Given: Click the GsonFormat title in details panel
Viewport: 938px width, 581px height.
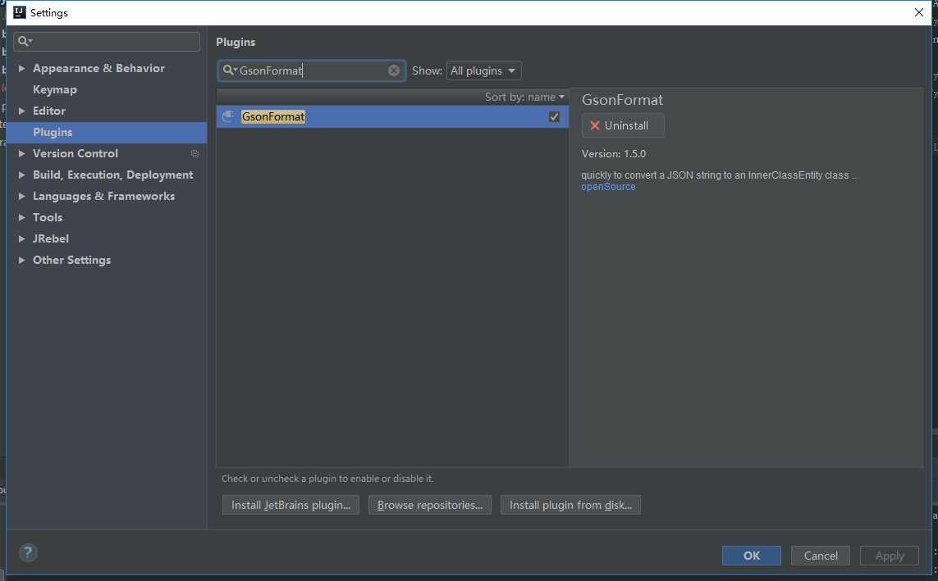Looking at the screenshot, I should pyautogui.click(x=622, y=100).
